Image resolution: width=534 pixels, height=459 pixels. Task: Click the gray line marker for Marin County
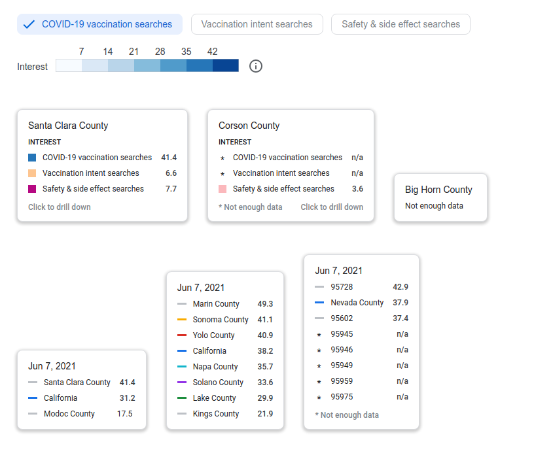(182, 304)
